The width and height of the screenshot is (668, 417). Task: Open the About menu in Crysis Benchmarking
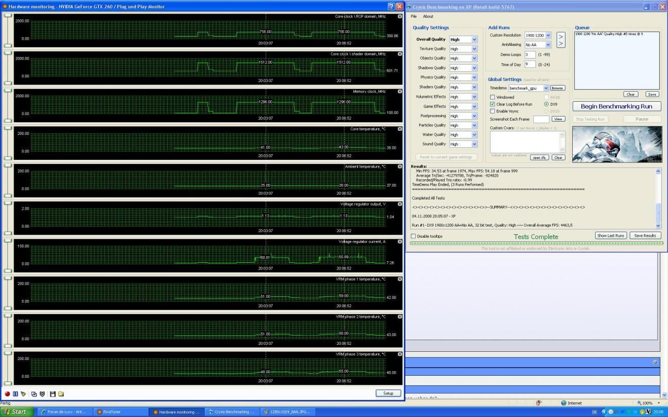click(428, 16)
